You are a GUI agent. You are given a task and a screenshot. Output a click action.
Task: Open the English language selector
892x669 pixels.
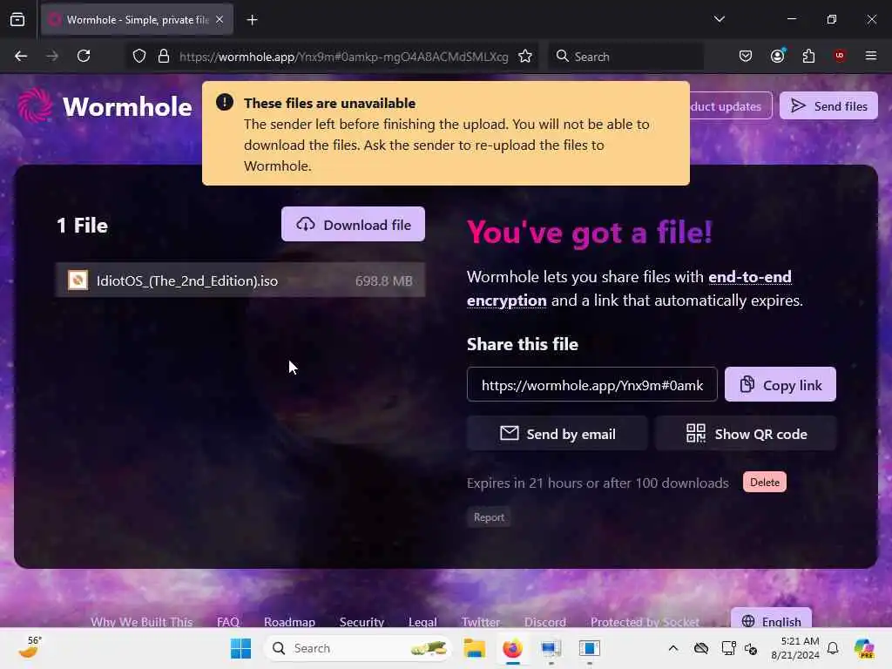[x=771, y=618]
